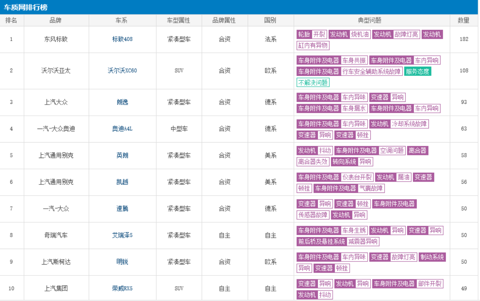The height and width of the screenshot is (301, 480).
Task: Click the 车质网排行榜 title
Action: tap(26, 7)
